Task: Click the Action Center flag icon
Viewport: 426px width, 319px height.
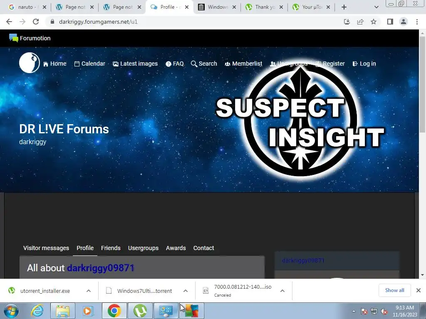Action: (x=364, y=312)
